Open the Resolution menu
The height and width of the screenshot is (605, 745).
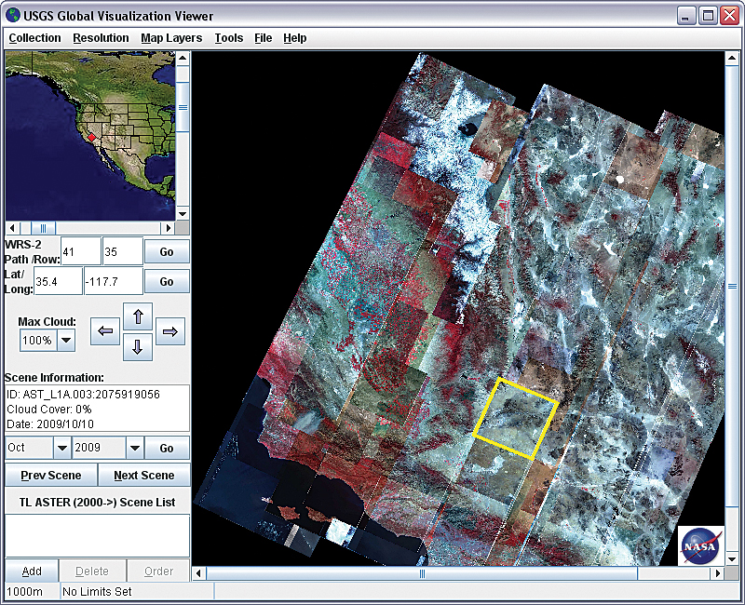(x=101, y=38)
